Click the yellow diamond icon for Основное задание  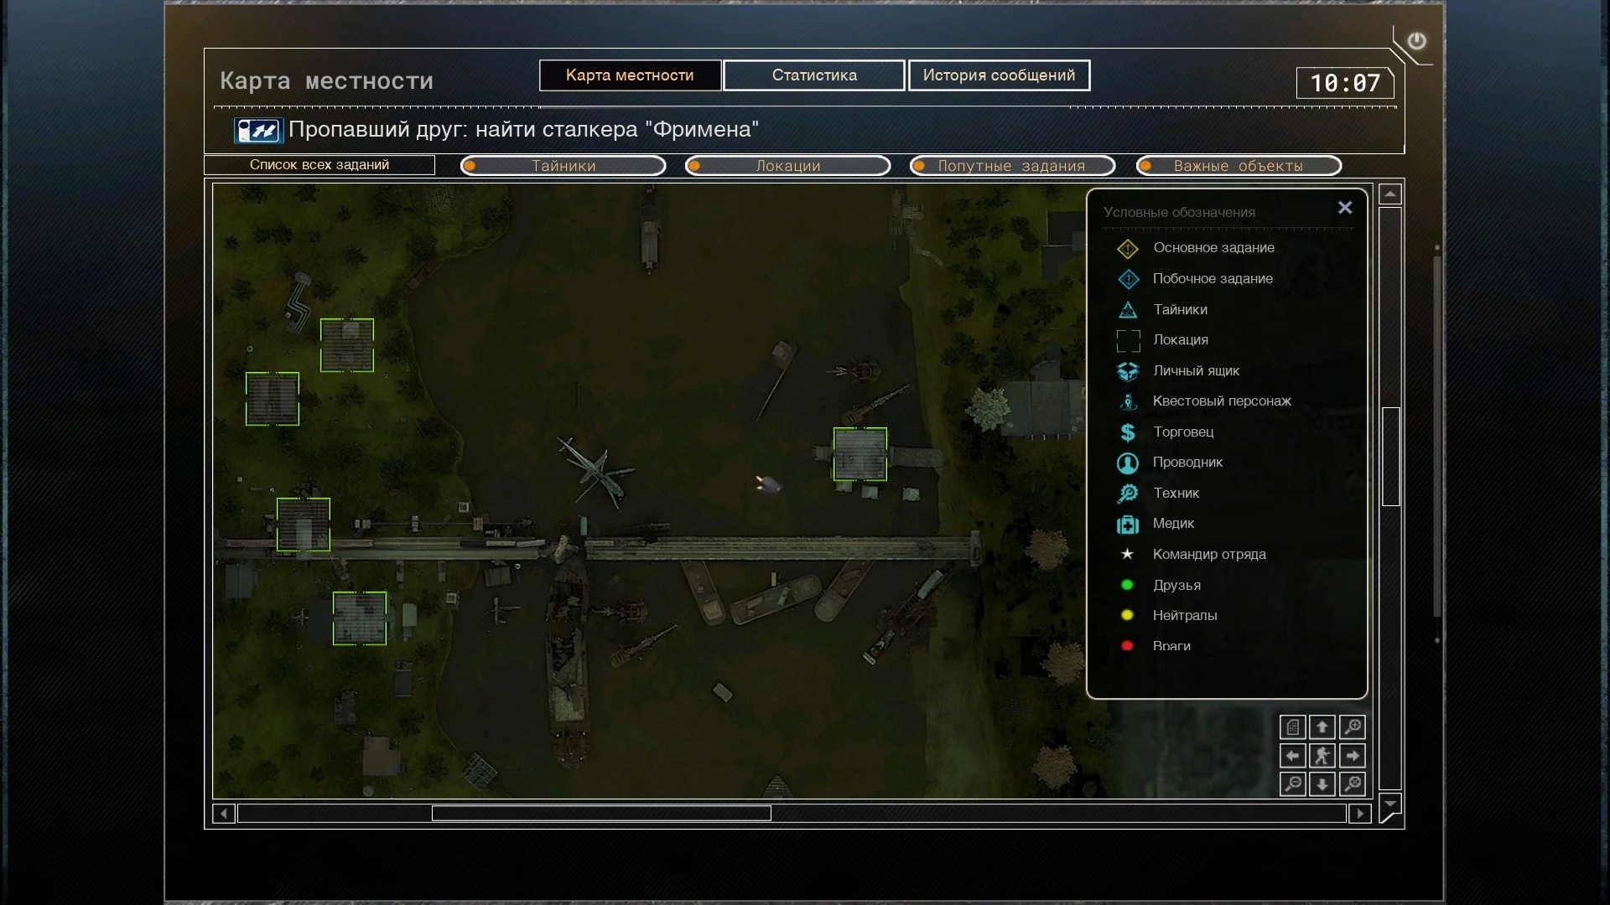(x=1128, y=249)
